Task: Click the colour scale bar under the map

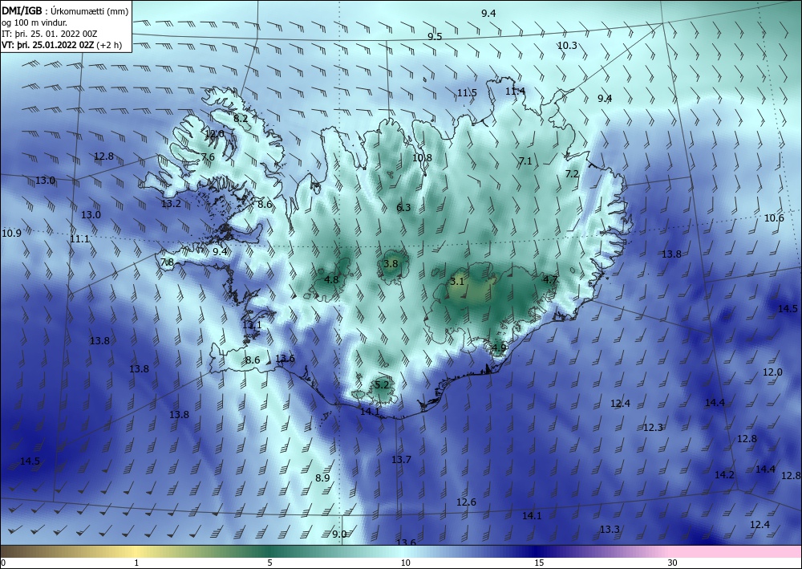Action: coord(401,551)
